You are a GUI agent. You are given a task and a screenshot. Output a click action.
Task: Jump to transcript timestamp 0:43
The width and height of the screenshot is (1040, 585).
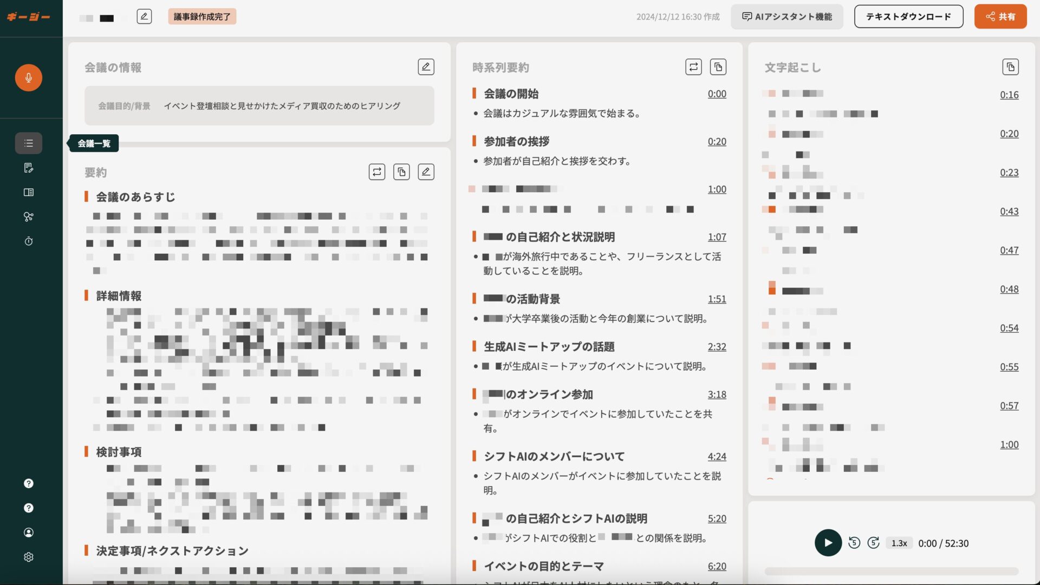1009,211
